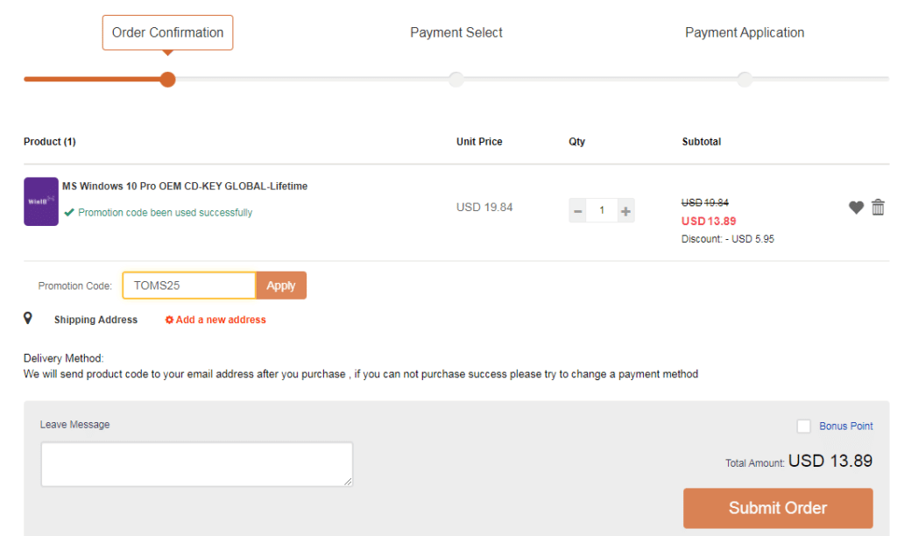Viewport: 897px width, 536px height.
Task: Click the orange progress marker for Order Confirmation
Action: tap(167, 80)
